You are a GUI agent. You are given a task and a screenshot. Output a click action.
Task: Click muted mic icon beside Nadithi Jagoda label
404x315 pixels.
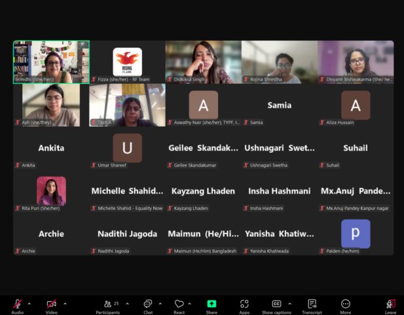[94, 251]
